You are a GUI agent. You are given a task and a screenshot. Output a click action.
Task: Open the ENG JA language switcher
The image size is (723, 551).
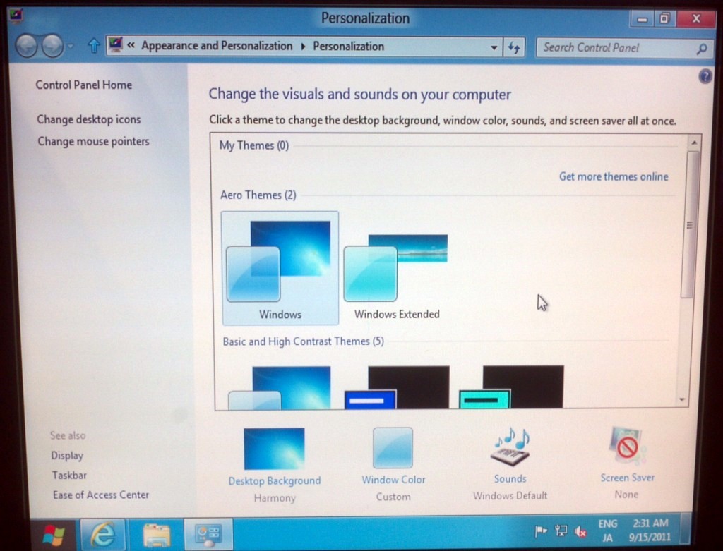click(x=607, y=531)
